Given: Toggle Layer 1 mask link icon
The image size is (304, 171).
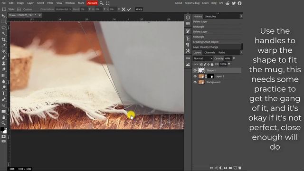Looking at the screenshot, I should (x=206, y=76).
